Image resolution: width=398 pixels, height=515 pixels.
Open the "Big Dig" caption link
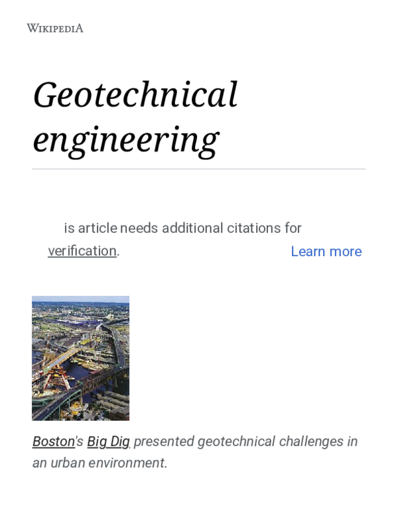(x=108, y=441)
